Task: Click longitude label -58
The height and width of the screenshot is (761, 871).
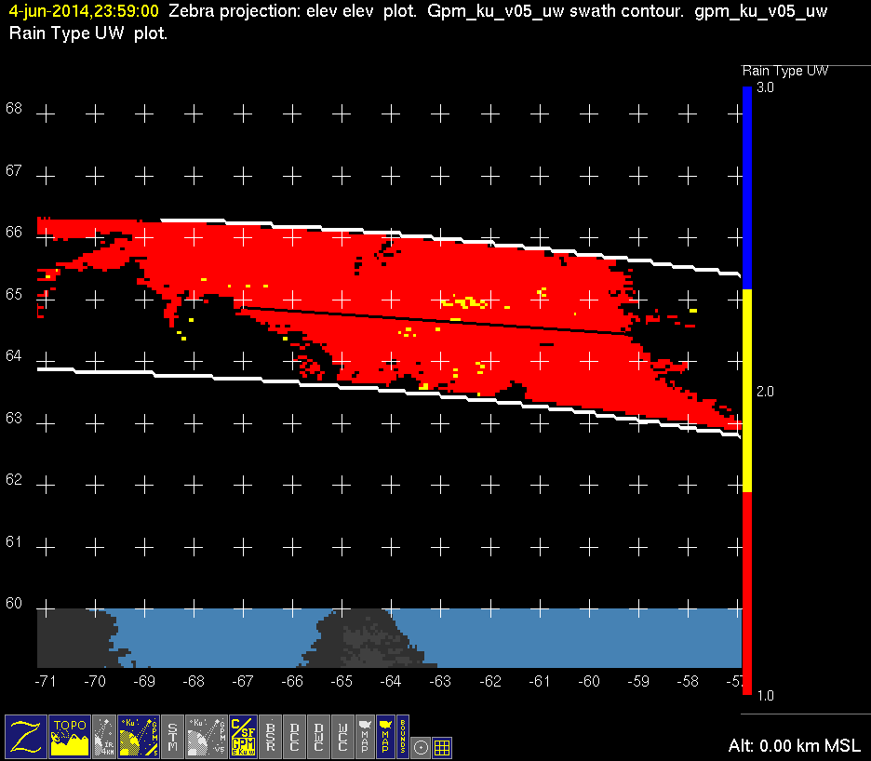Action: (687, 681)
